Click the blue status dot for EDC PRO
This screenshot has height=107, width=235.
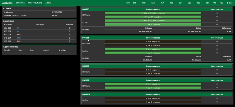(x=20, y=41)
